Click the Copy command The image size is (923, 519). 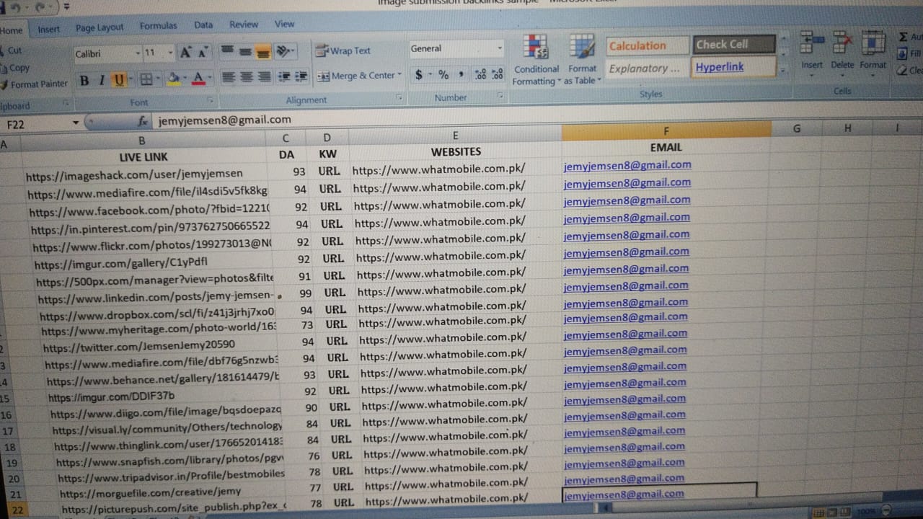tap(16, 68)
